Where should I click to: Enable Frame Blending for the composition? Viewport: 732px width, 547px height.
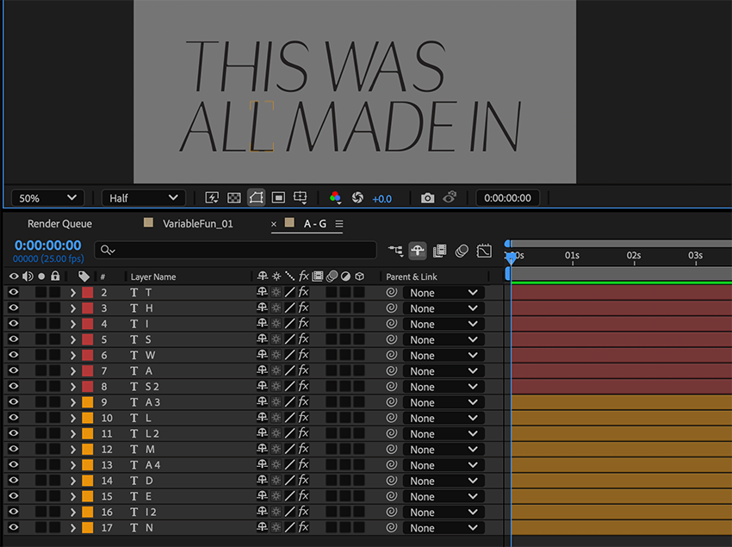tap(439, 251)
